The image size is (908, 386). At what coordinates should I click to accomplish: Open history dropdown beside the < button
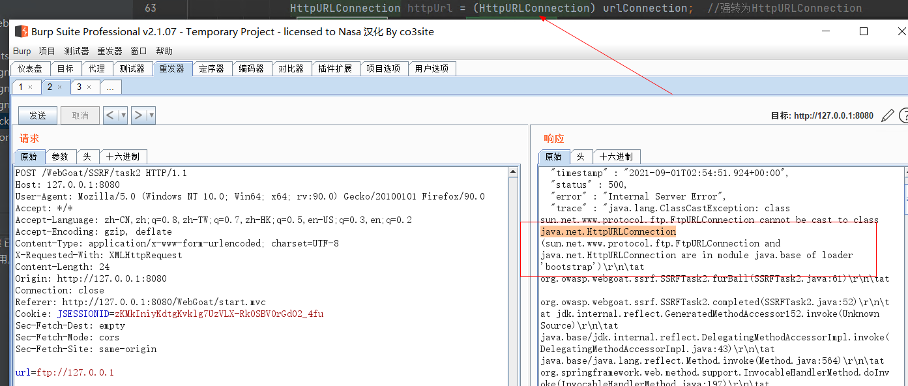coord(123,115)
